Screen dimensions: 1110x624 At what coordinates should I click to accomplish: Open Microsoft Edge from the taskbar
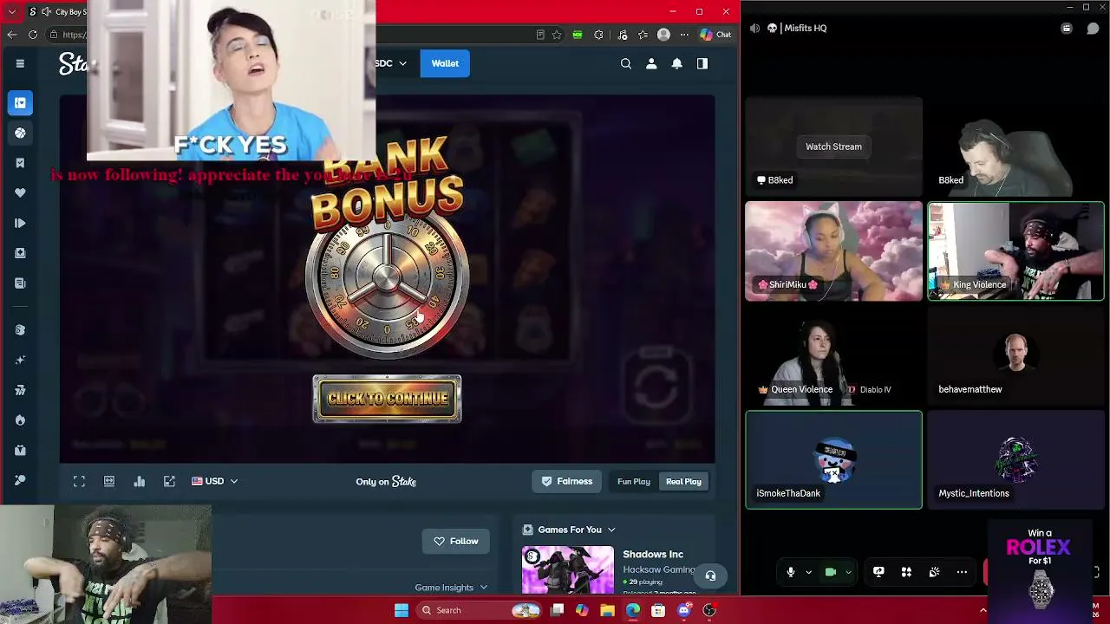[633, 610]
